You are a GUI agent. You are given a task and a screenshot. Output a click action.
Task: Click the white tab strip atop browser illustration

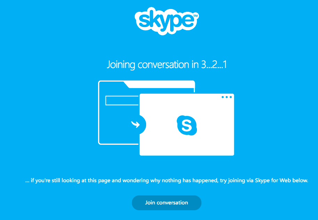point(160,85)
